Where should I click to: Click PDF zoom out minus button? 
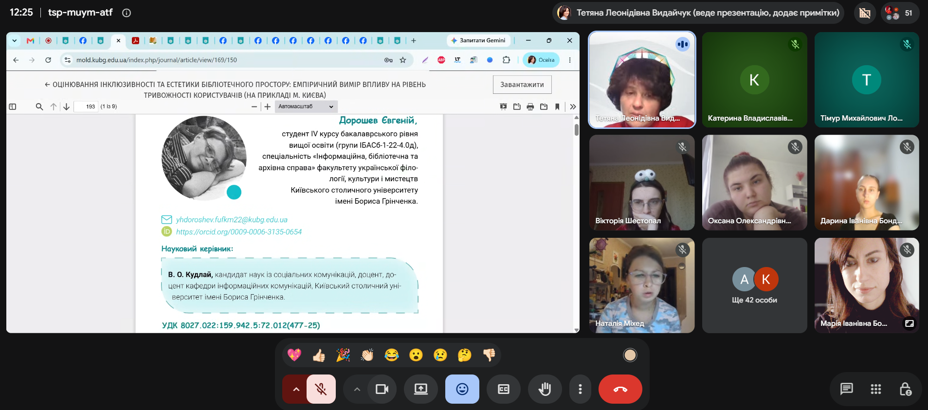pos(254,107)
